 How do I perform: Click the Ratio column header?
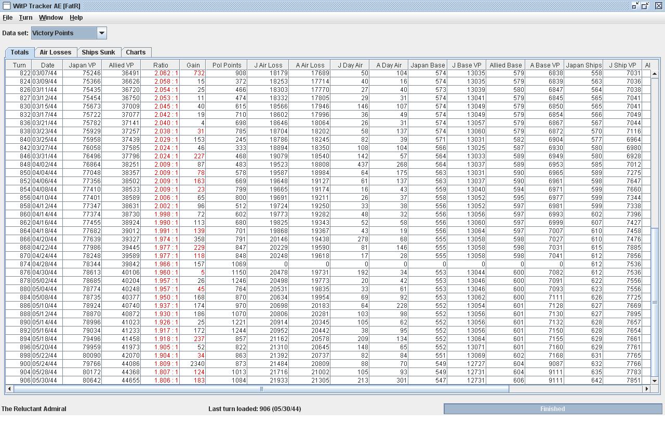click(161, 65)
